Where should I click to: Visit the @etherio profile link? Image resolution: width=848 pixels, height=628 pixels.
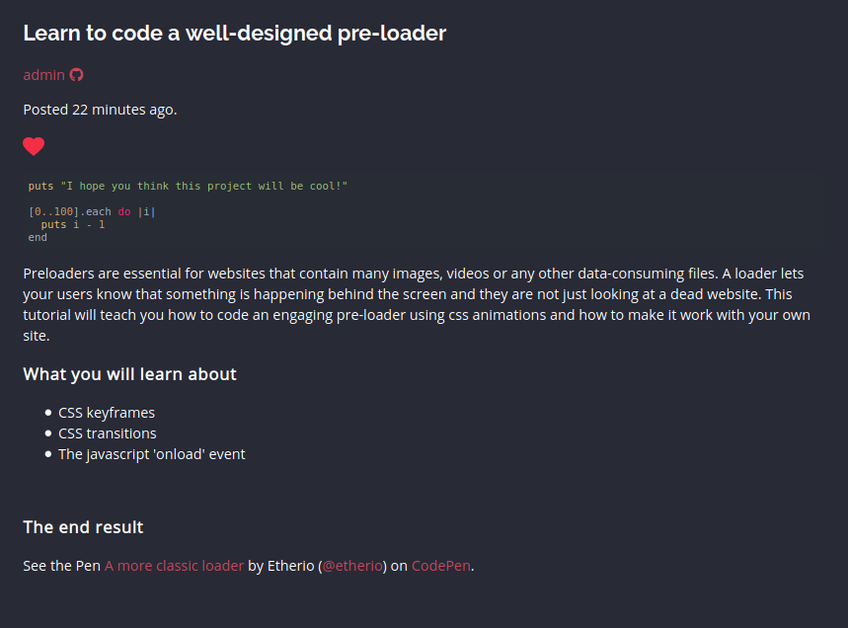tap(352, 566)
